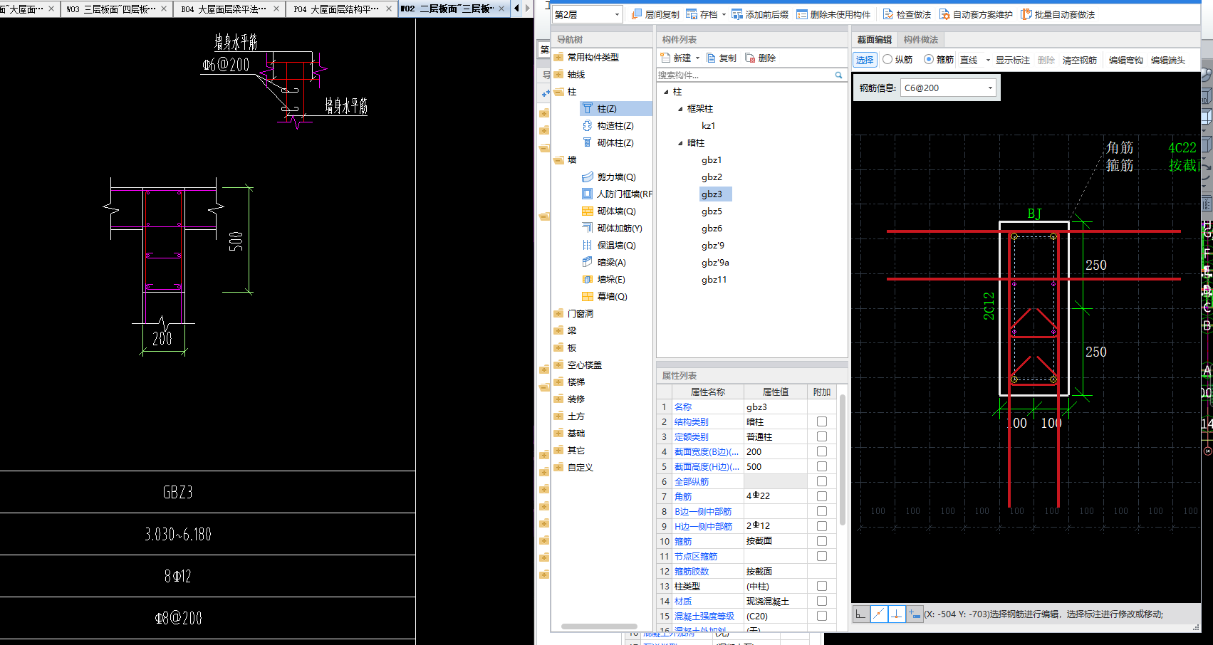Viewport: 1213px width, 645px height.
Task: Collapse the 框架柱 tree node
Action: point(680,109)
